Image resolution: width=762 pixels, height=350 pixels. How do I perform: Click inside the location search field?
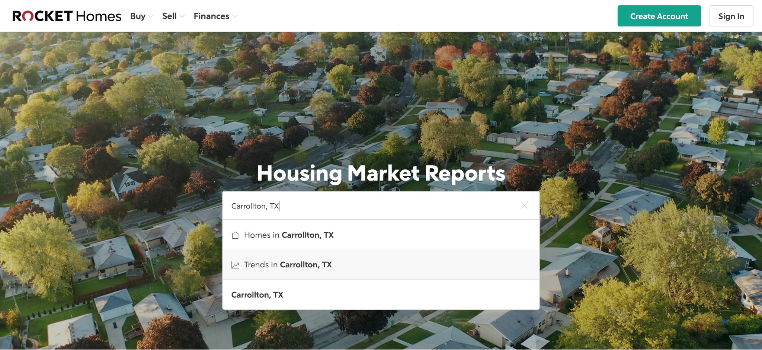click(x=372, y=206)
